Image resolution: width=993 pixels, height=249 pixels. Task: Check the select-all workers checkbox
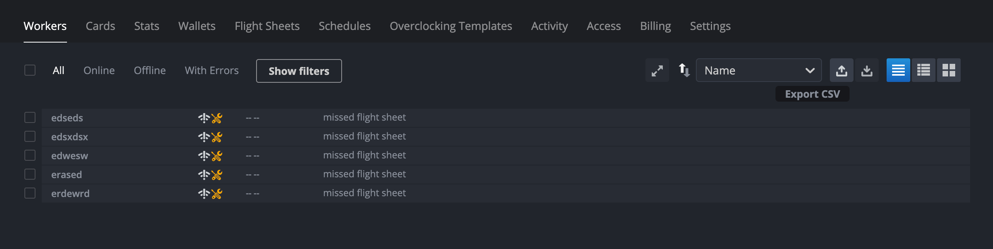30,69
